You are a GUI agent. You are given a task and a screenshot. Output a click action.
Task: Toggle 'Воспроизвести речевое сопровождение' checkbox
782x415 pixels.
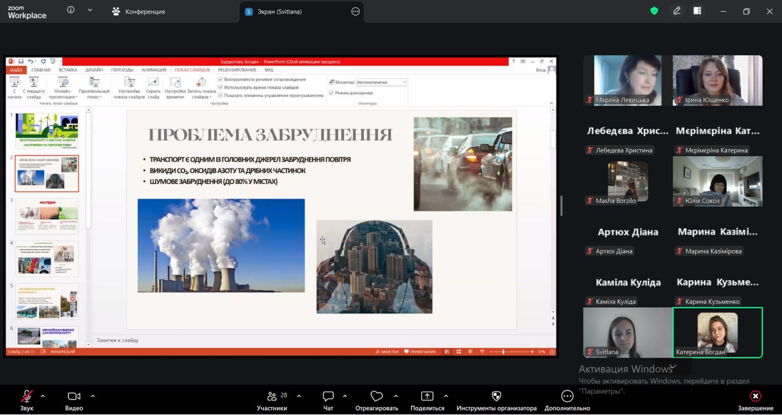tap(220, 79)
